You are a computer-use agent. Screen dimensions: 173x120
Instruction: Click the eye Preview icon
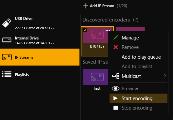click(115, 89)
